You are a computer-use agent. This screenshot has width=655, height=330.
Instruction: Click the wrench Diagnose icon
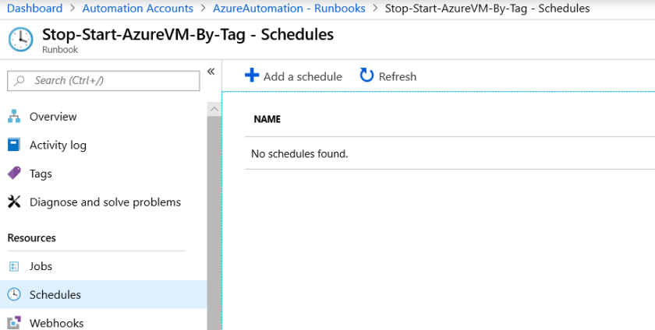click(14, 202)
